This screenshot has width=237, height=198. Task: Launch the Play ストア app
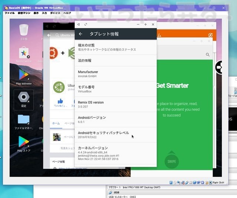24,144
